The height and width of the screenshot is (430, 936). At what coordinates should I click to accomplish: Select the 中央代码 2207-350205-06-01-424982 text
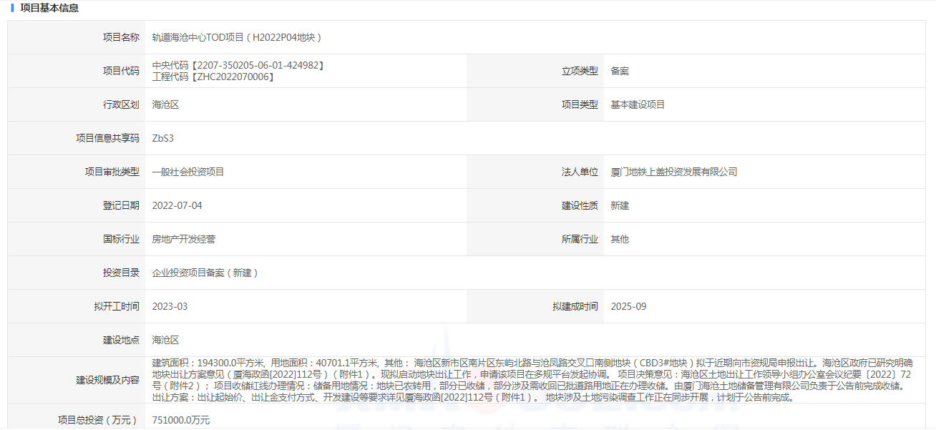(x=238, y=65)
